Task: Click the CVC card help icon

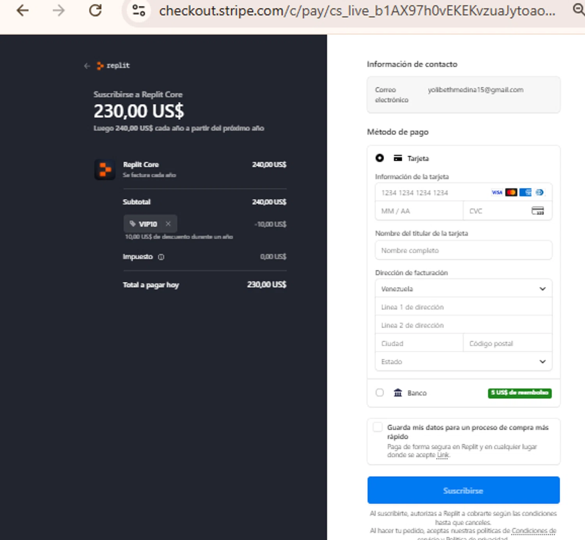Action: [x=537, y=211]
